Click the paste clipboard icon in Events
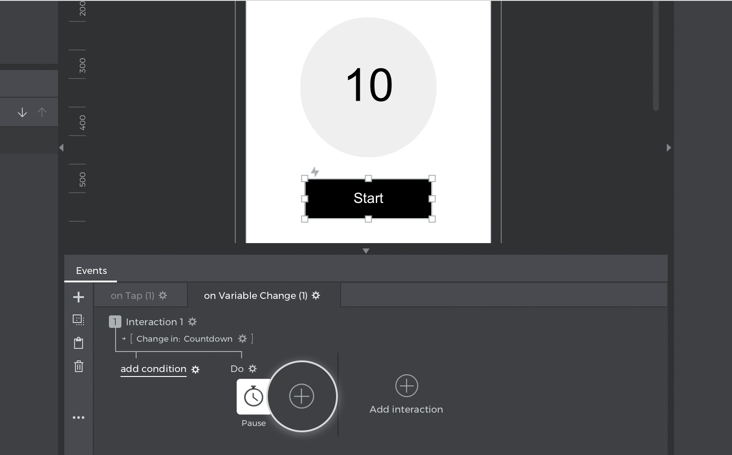The width and height of the screenshot is (732, 455). (x=79, y=343)
